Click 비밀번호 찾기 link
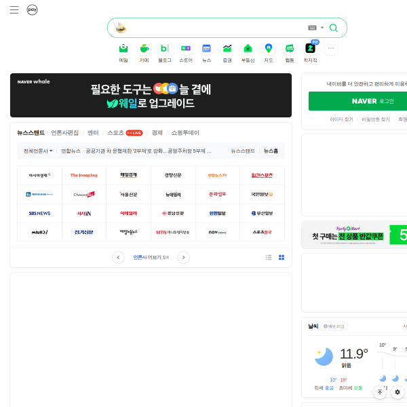Viewport: 407px width, 407px height. [x=376, y=119]
